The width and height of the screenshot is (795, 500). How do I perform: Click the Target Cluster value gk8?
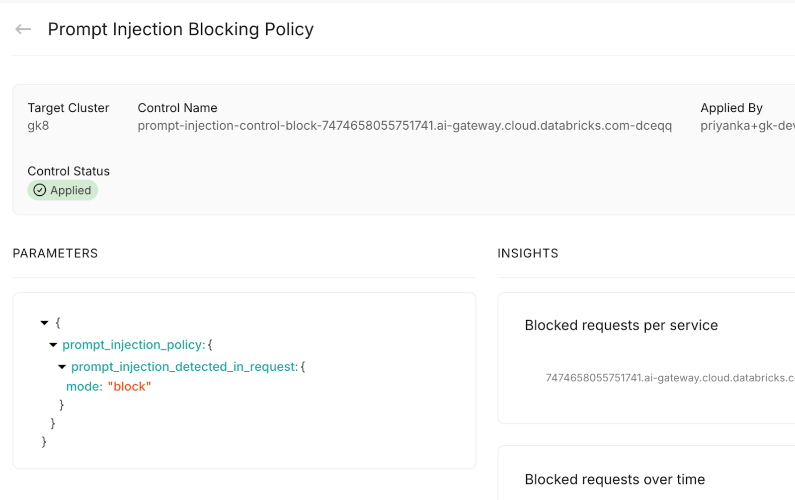38,126
